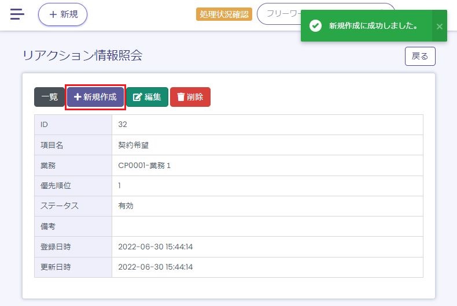This screenshot has width=457, height=306.
Task: Dismiss the success notification with X
Action: (x=440, y=26)
